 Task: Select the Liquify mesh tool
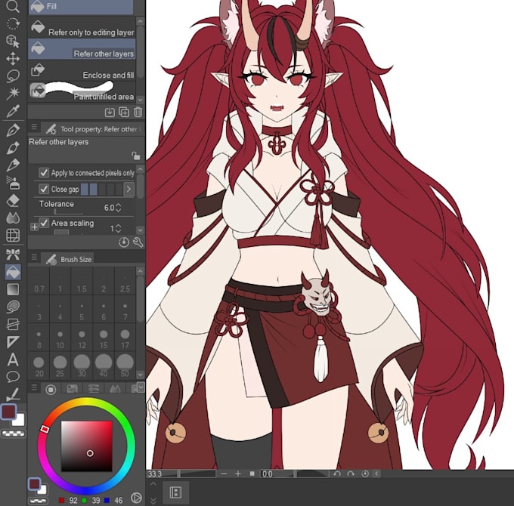13,235
